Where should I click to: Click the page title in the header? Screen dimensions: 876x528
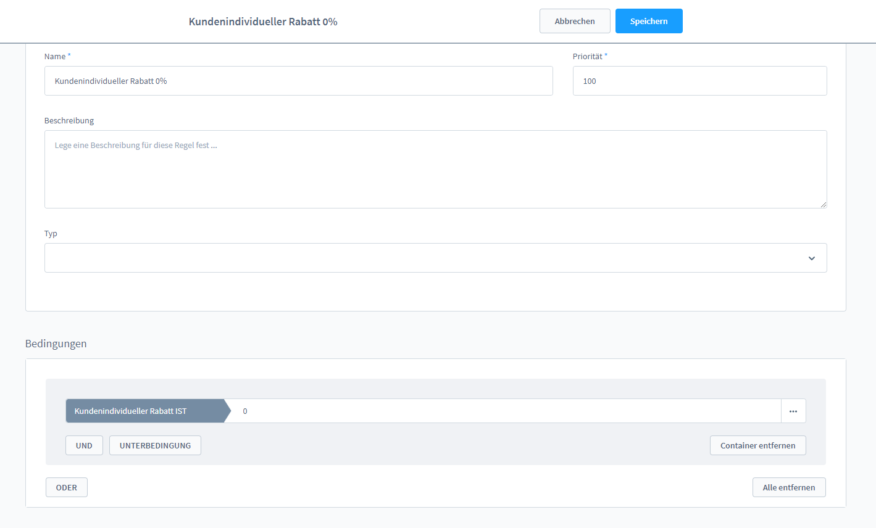[x=263, y=22]
